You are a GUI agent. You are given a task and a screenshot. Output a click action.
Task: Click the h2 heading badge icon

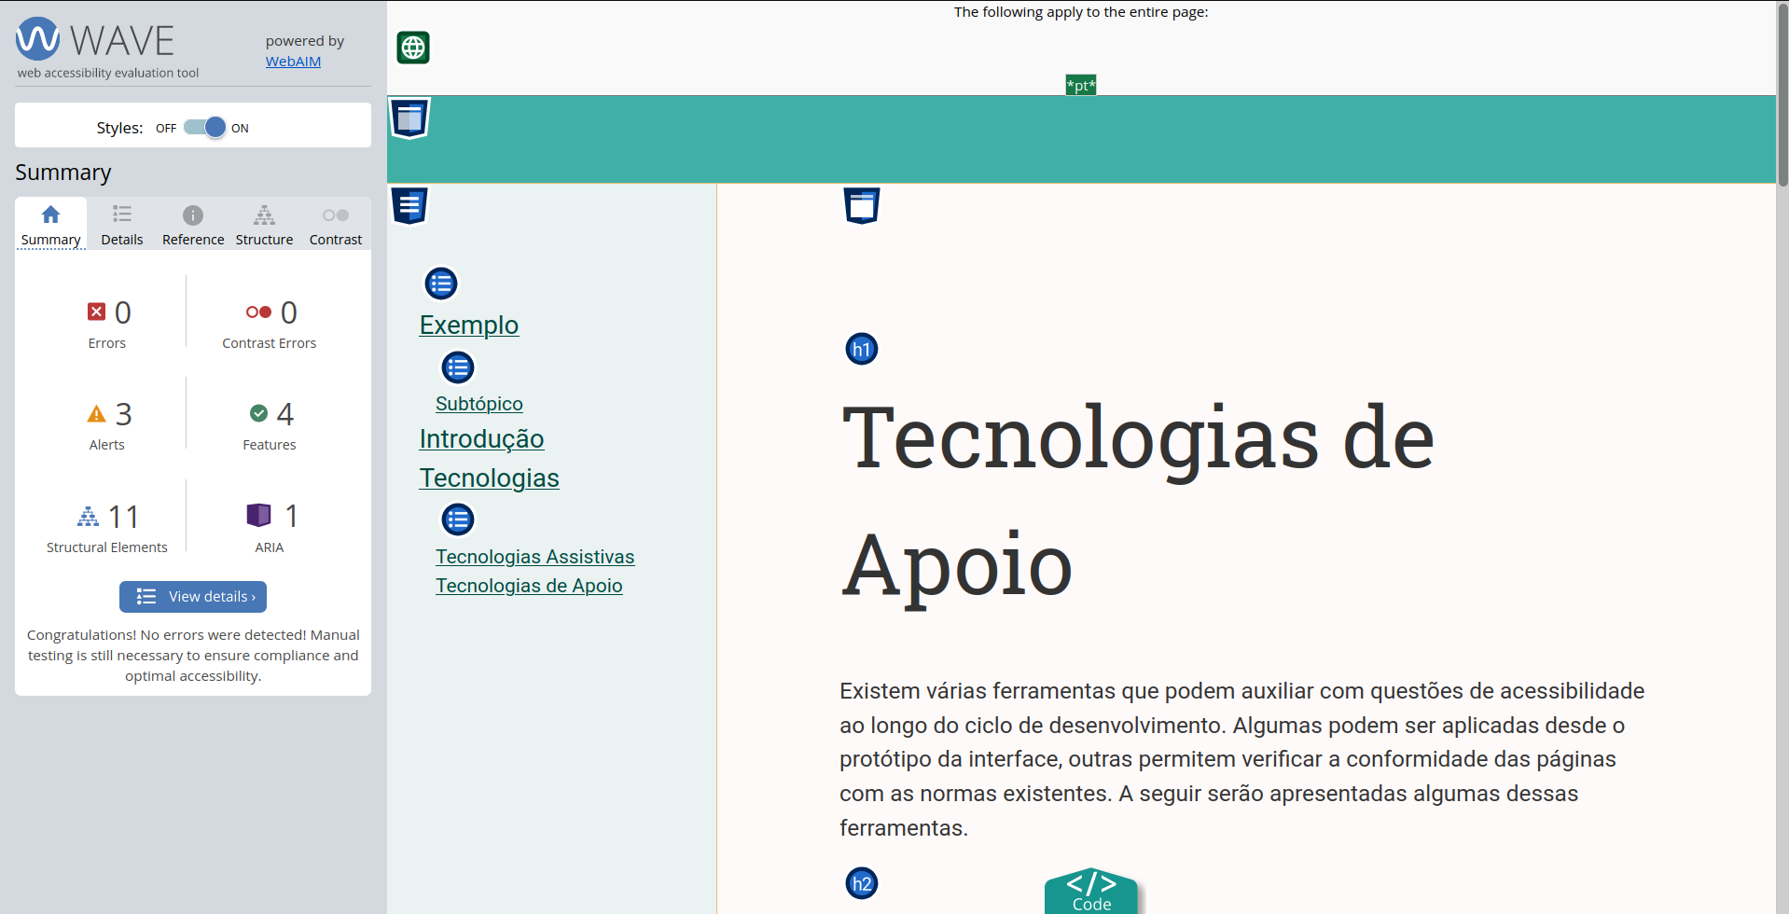[861, 883]
